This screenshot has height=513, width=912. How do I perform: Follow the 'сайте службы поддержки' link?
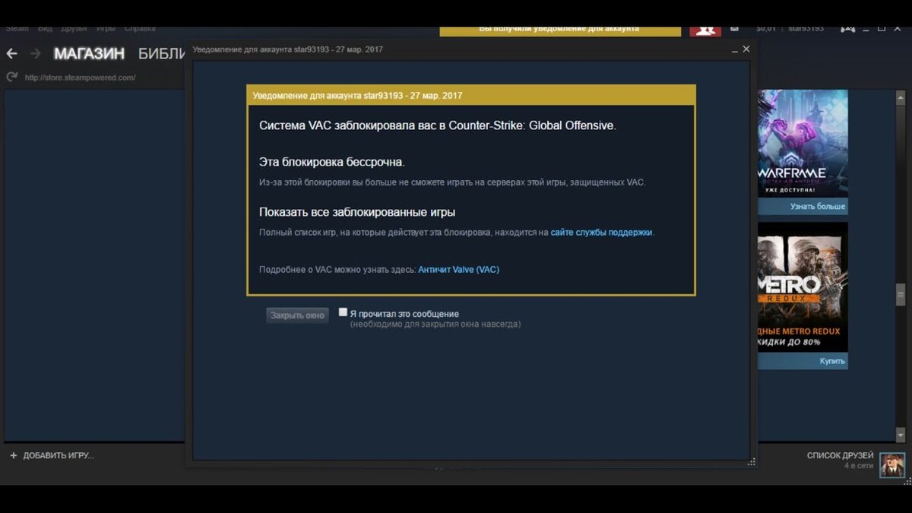[601, 233]
